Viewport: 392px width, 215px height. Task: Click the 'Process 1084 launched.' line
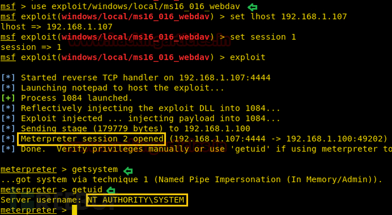[x=77, y=98]
